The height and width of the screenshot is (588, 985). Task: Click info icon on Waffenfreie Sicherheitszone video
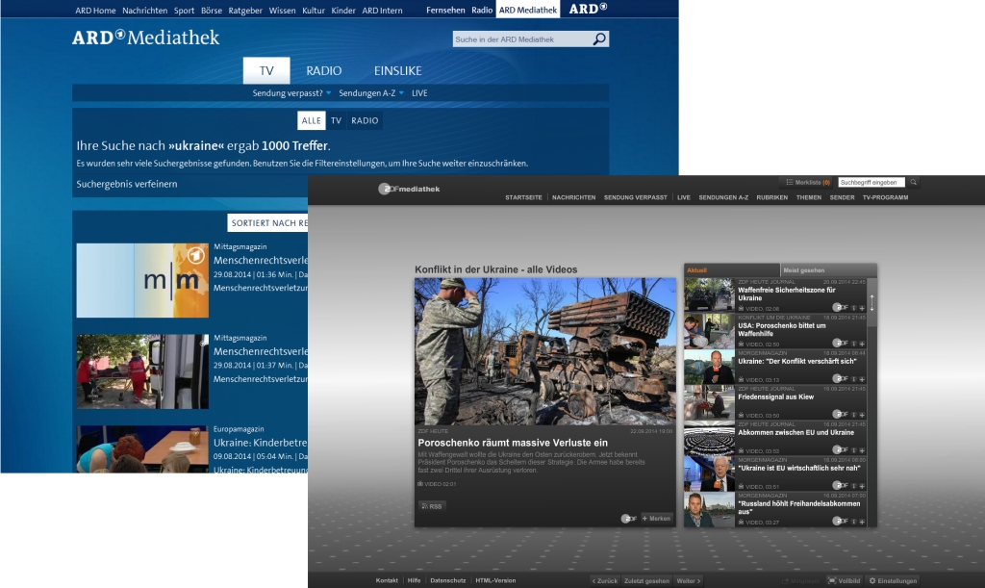[854, 308]
